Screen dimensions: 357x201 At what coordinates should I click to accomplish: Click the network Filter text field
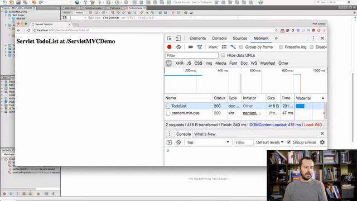(192, 55)
